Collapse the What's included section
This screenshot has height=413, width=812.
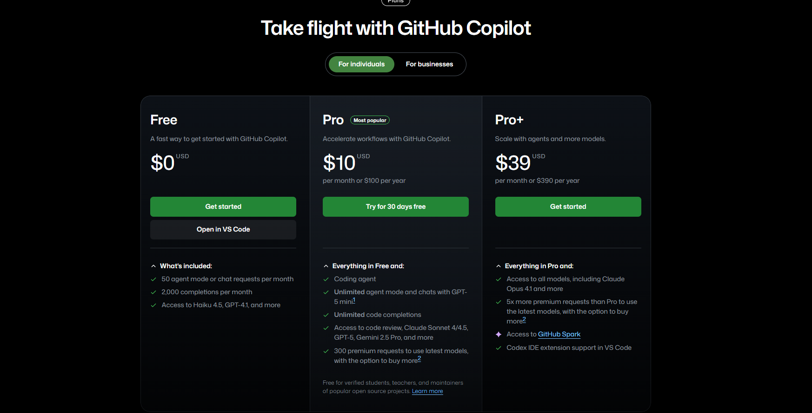pos(153,265)
